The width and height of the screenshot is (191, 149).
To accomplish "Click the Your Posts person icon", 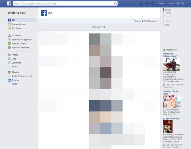I will (x=9, y=36).
